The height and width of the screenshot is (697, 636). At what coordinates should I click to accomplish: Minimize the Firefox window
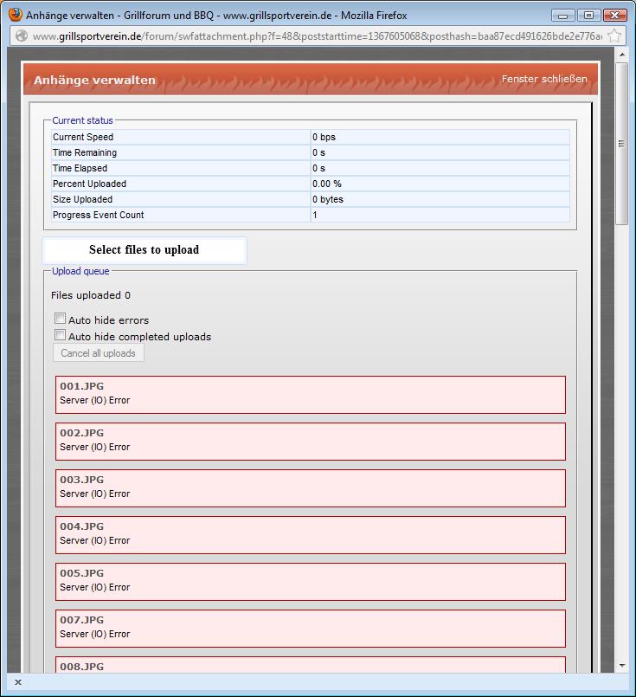[562, 16]
